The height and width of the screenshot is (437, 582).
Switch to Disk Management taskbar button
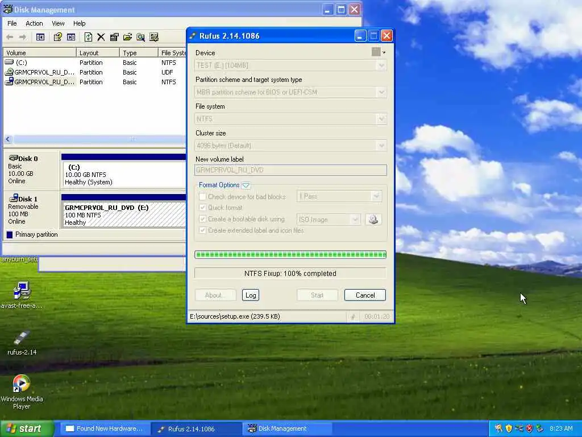pyautogui.click(x=286, y=428)
